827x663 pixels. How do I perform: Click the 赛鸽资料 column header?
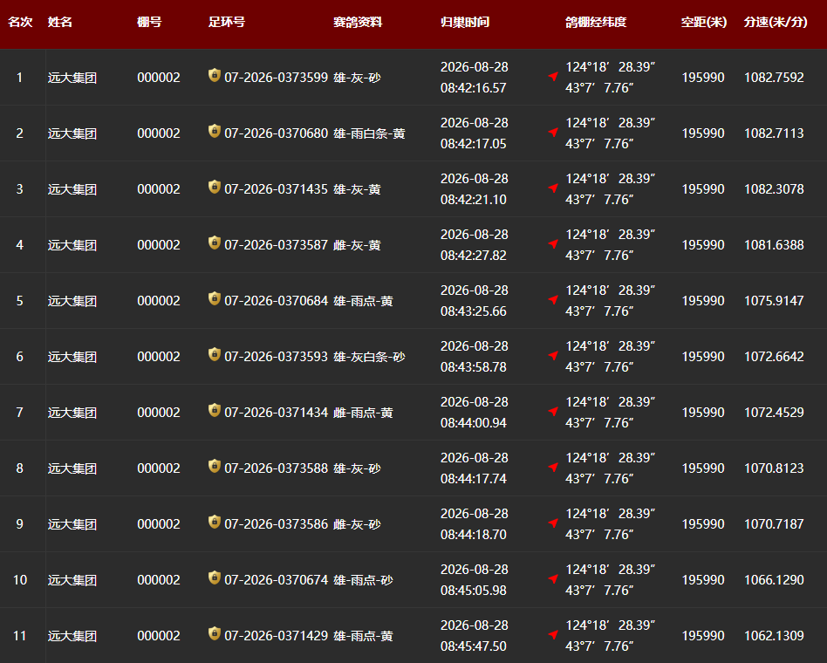point(358,22)
